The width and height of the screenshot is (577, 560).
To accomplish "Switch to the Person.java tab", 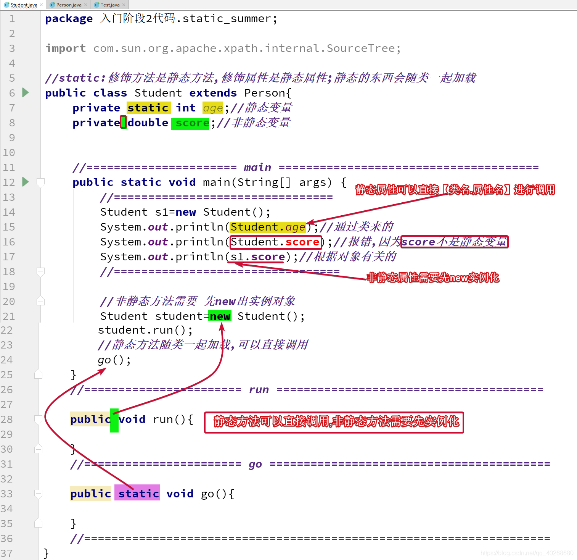I will coord(69,5).
